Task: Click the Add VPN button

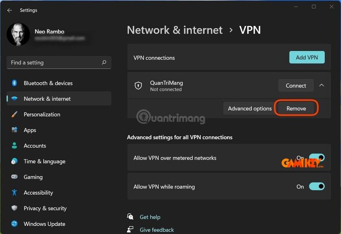Action: (307, 58)
